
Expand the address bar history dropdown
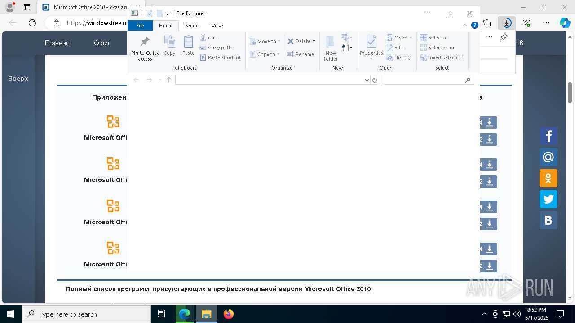(x=367, y=80)
